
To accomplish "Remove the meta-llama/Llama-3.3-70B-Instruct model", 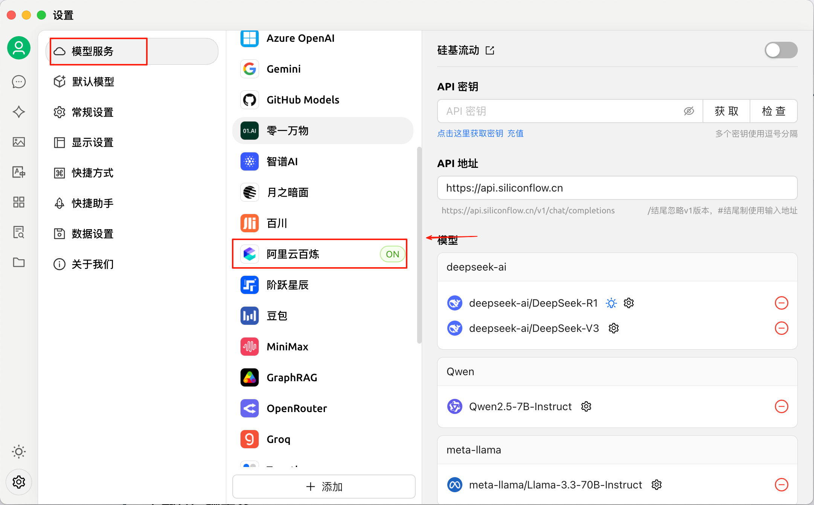I will point(782,485).
